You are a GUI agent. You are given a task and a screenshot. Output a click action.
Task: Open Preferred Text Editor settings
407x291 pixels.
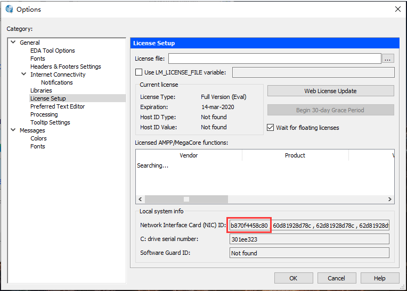coord(58,106)
